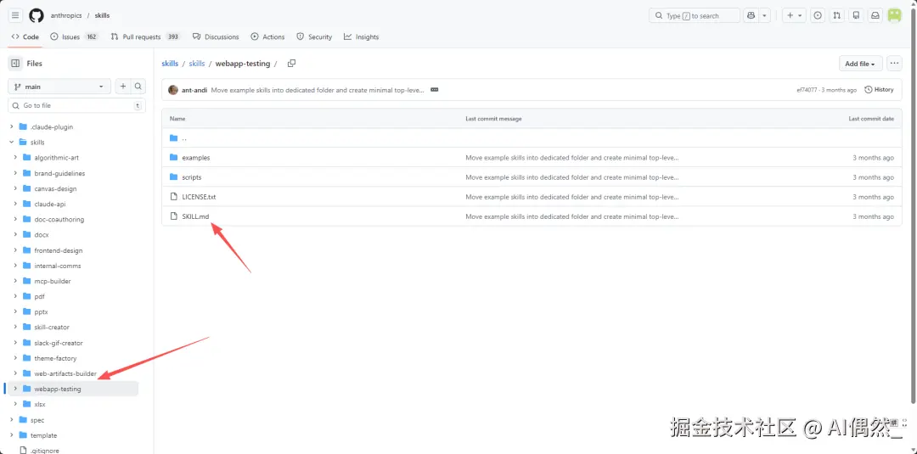The height and width of the screenshot is (454, 917).
Task: Open the pdf folder in tree
Action: 39,296
